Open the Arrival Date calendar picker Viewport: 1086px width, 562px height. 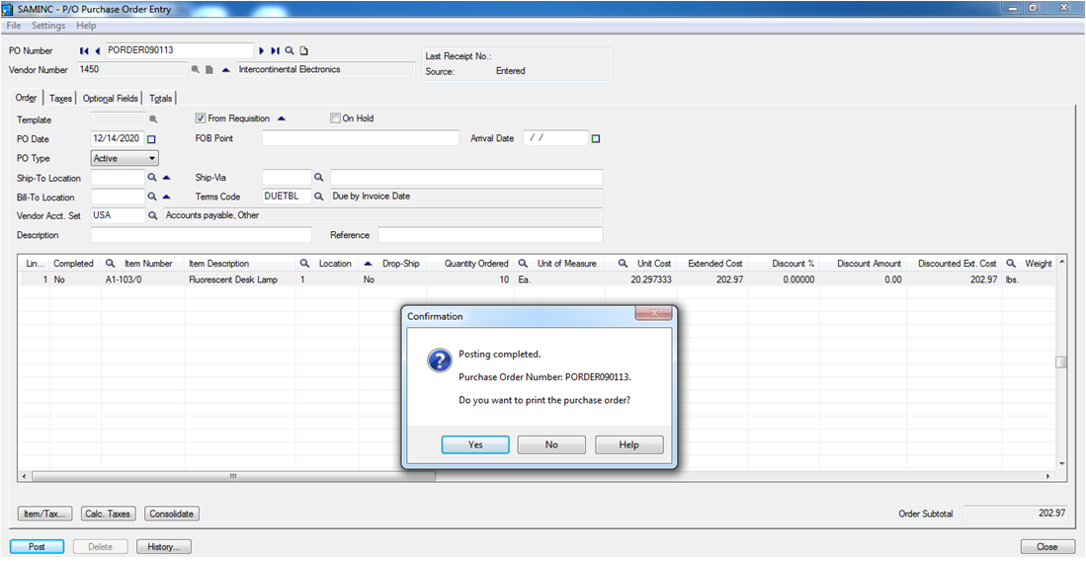click(x=596, y=139)
